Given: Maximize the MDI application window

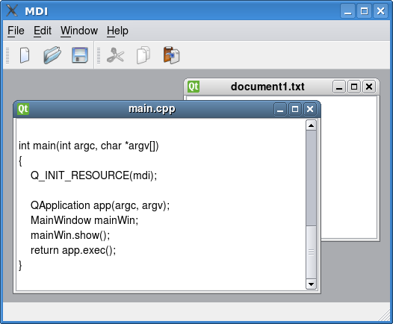Looking at the screenshot, I should coord(364,11).
